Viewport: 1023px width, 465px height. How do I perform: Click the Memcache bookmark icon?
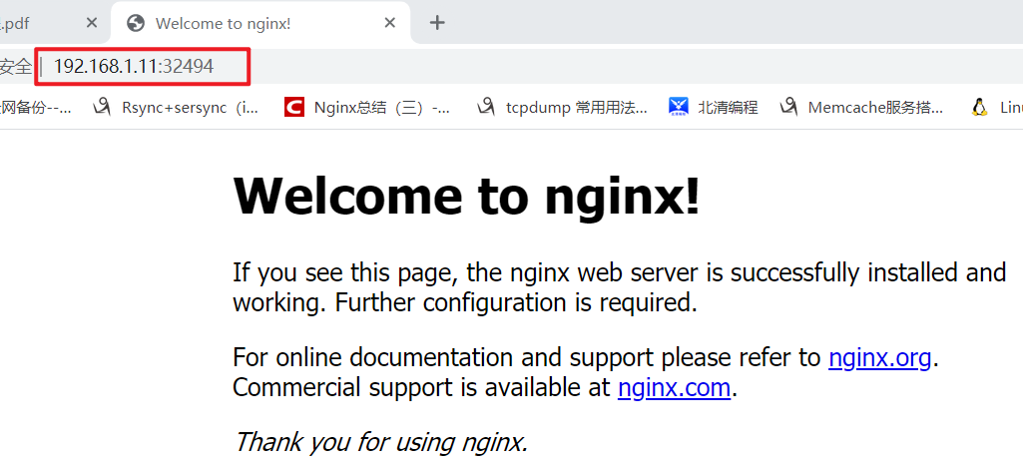pos(788,107)
